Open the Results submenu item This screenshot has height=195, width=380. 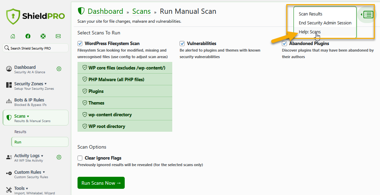[20, 132]
